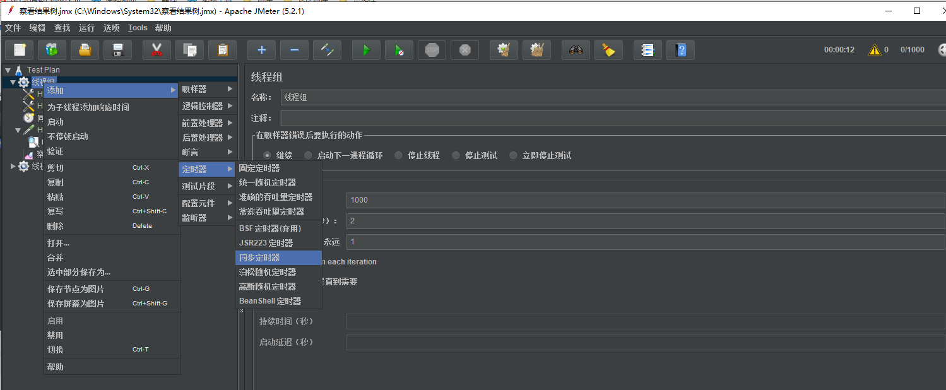
Task: Click the Clear All double broom icon
Action: tap(536, 50)
